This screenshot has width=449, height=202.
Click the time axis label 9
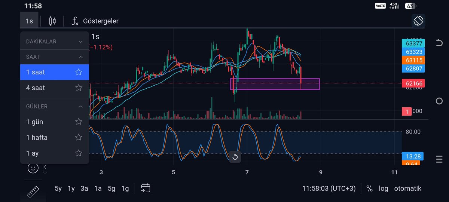[x=321, y=172]
